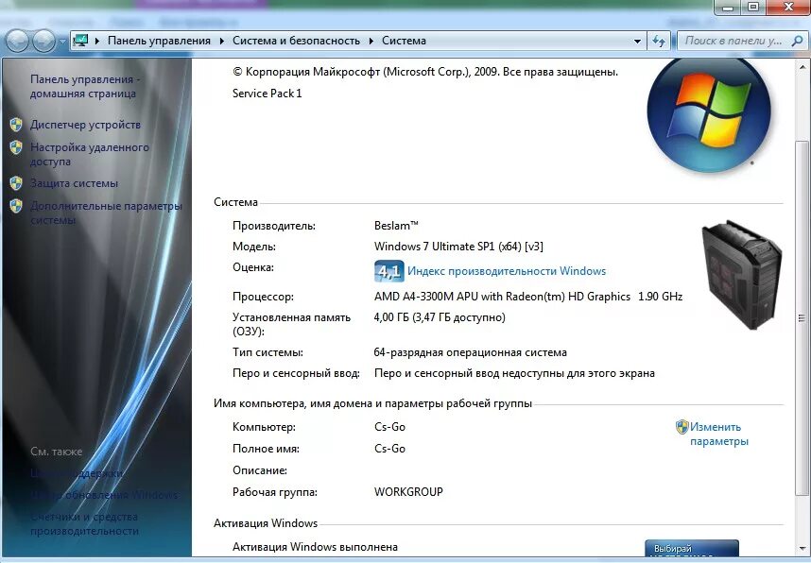Click the Service Pack 1 text
Screen dimensions: 811x563
click(x=267, y=94)
